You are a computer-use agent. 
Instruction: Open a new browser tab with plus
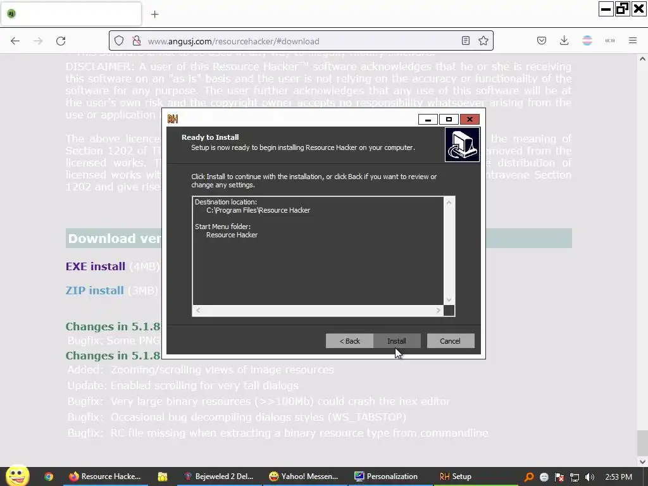(x=154, y=15)
